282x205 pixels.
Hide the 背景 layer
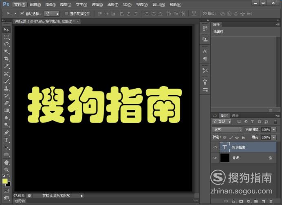pos(215,158)
